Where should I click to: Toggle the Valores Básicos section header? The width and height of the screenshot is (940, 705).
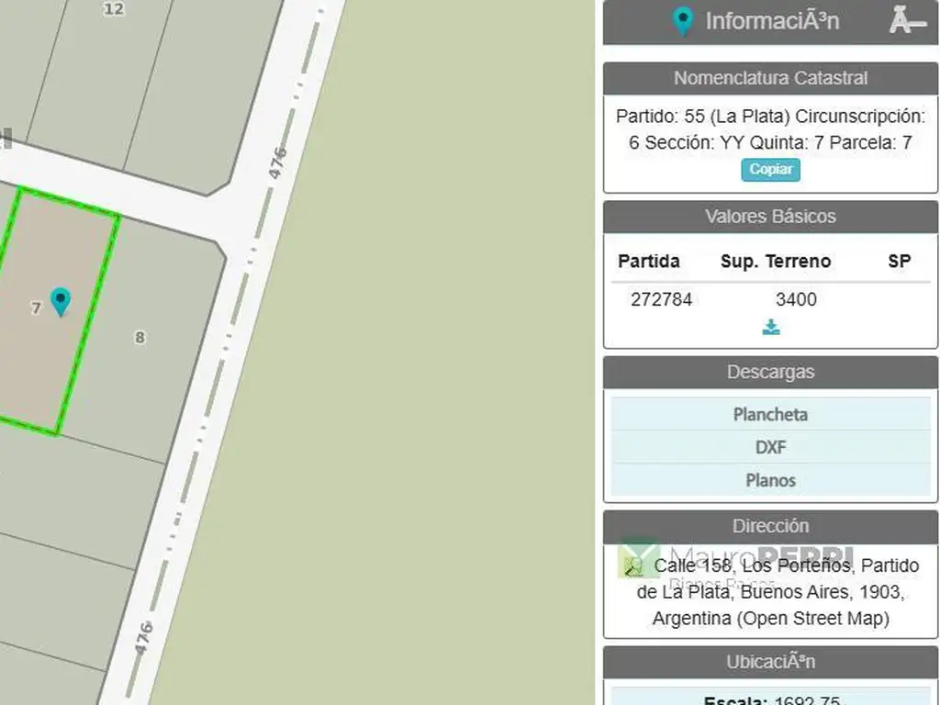(x=770, y=217)
